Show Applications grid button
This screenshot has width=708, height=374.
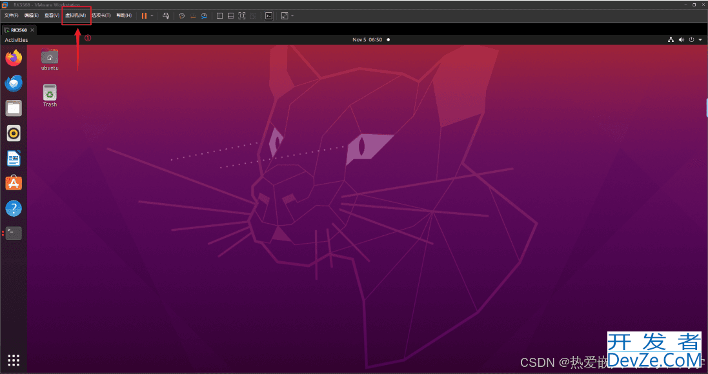pos(14,360)
